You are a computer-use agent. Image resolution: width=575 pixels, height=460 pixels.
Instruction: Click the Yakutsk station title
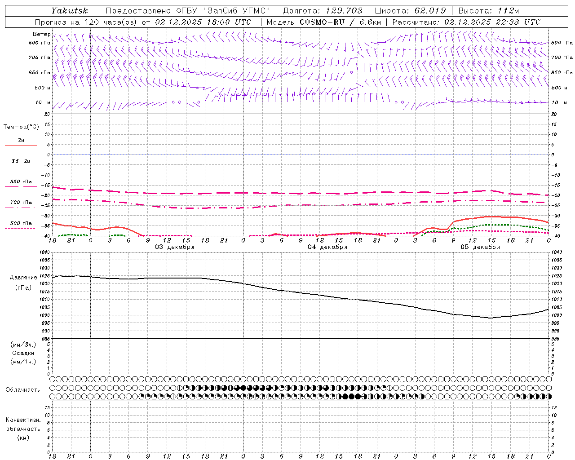point(69,10)
